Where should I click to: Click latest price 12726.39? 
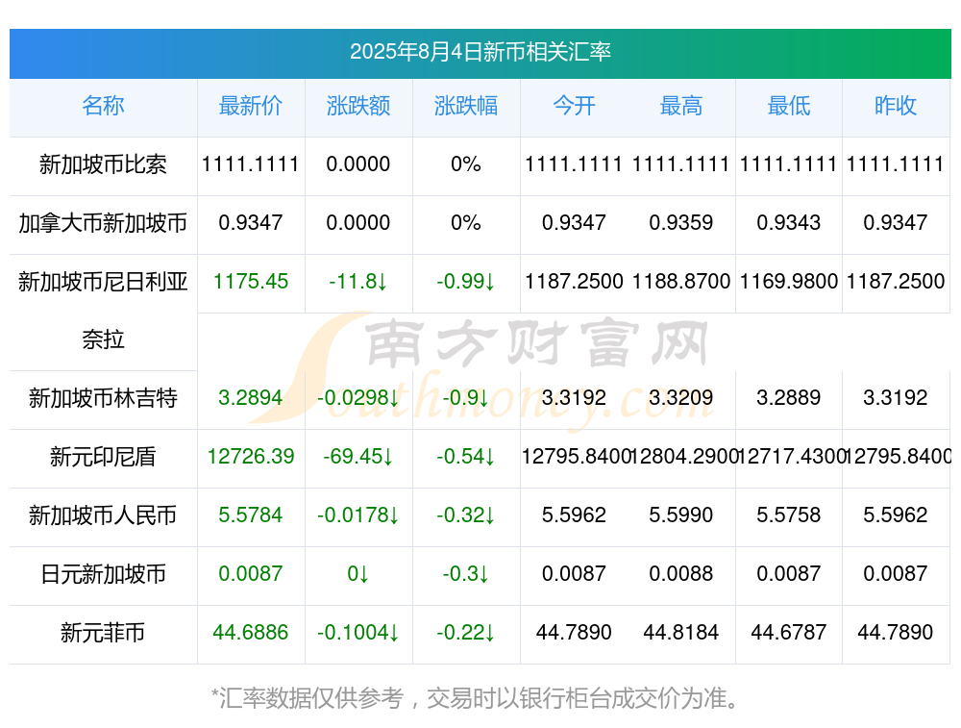point(250,456)
